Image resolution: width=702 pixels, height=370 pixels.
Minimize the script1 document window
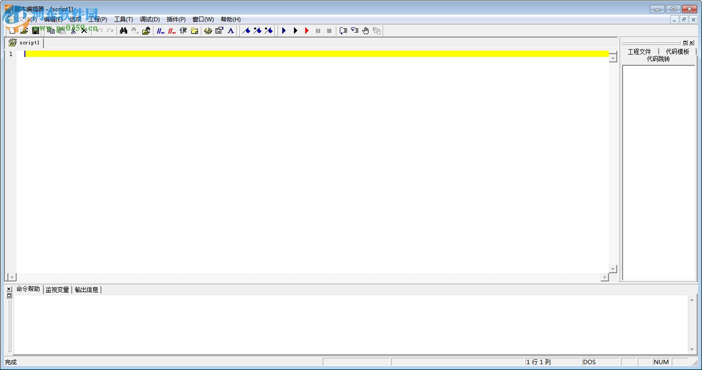[675, 20]
